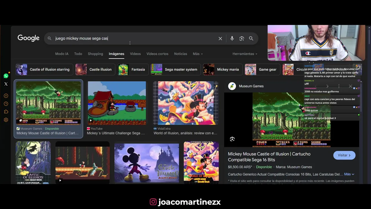Image resolution: width=371 pixels, height=209 pixels.
Task: Open History clock icon in sidebar
Action: [x=6, y=104]
